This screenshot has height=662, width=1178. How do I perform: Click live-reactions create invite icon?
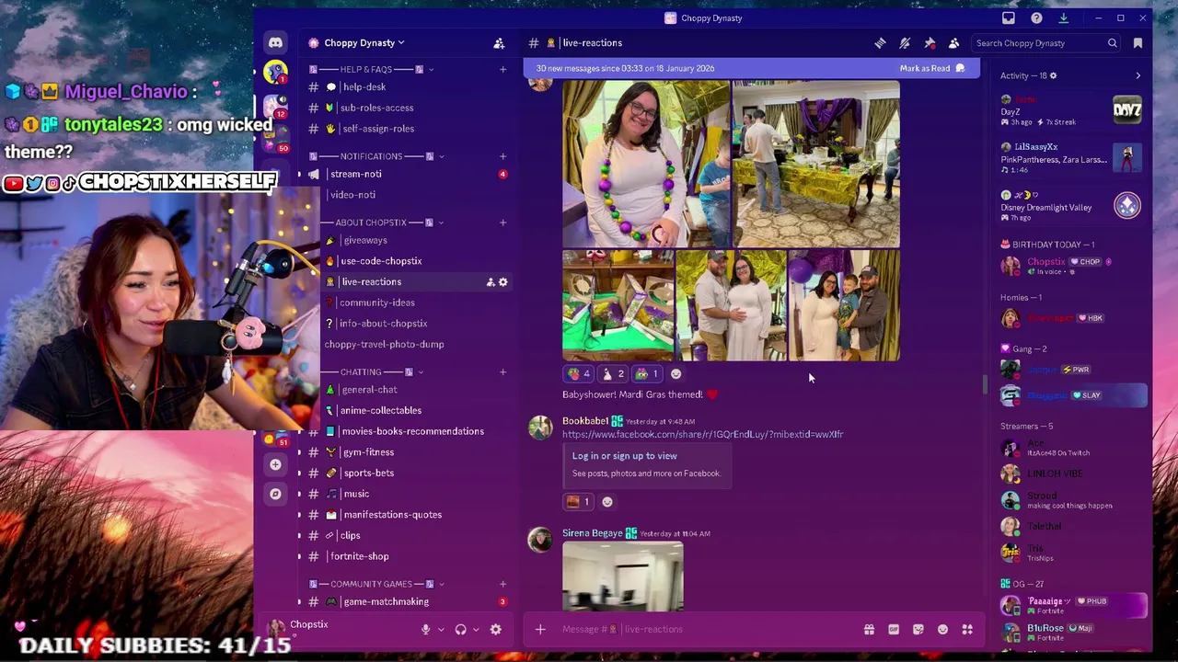491,282
